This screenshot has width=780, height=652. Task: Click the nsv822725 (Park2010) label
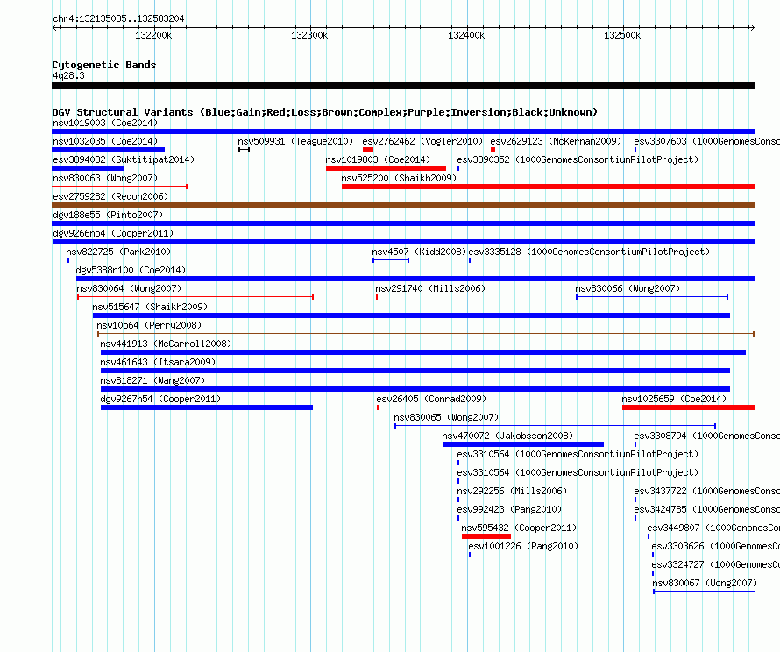(x=118, y=252)
